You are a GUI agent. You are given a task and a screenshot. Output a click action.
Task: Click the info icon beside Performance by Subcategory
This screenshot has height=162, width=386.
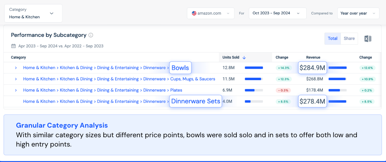point(91,35)
